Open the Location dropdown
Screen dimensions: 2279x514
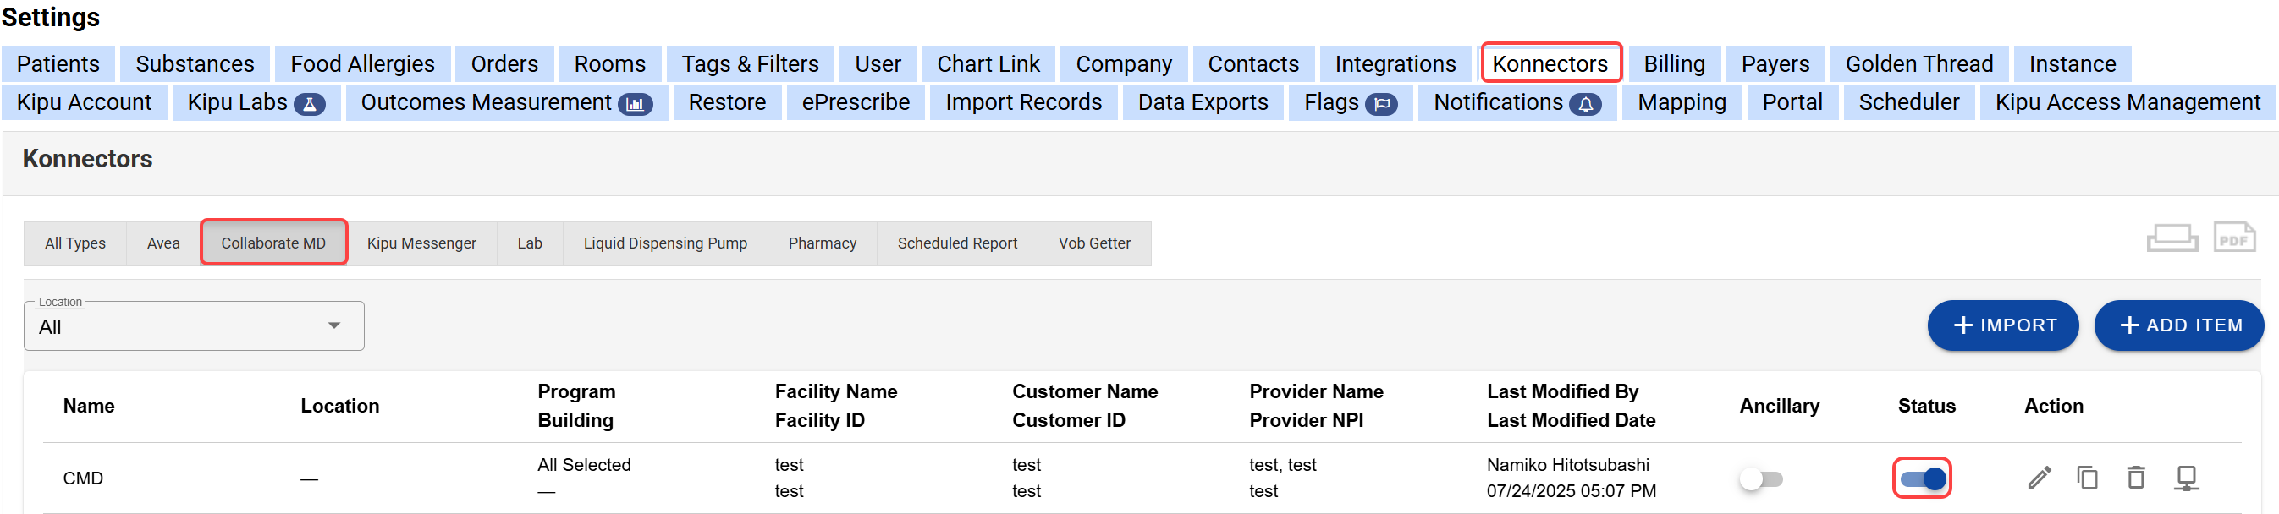tap(194, 327)
